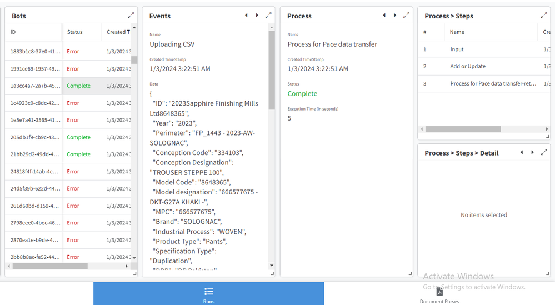Select the Add or Update step row
Image resolution: width=555 pixels, height=305 pixels.
coord(484,67)
